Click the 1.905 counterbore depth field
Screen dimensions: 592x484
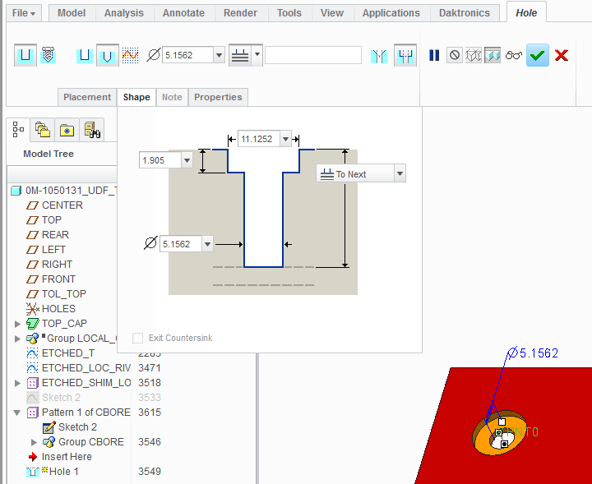[x=160, y=160]
